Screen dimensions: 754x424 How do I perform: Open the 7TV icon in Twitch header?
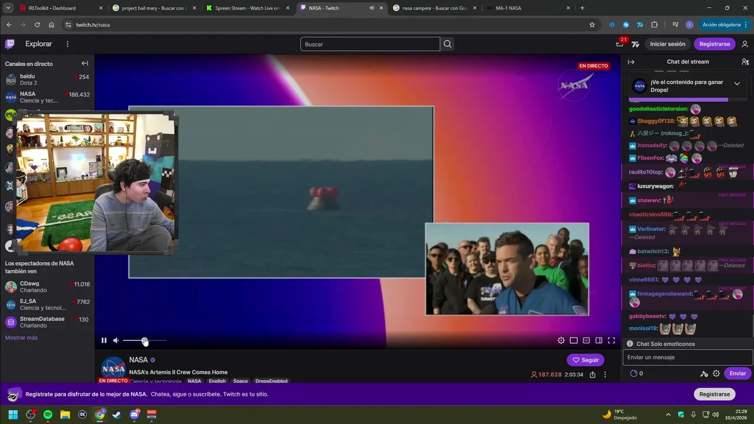tap(635, 44)
